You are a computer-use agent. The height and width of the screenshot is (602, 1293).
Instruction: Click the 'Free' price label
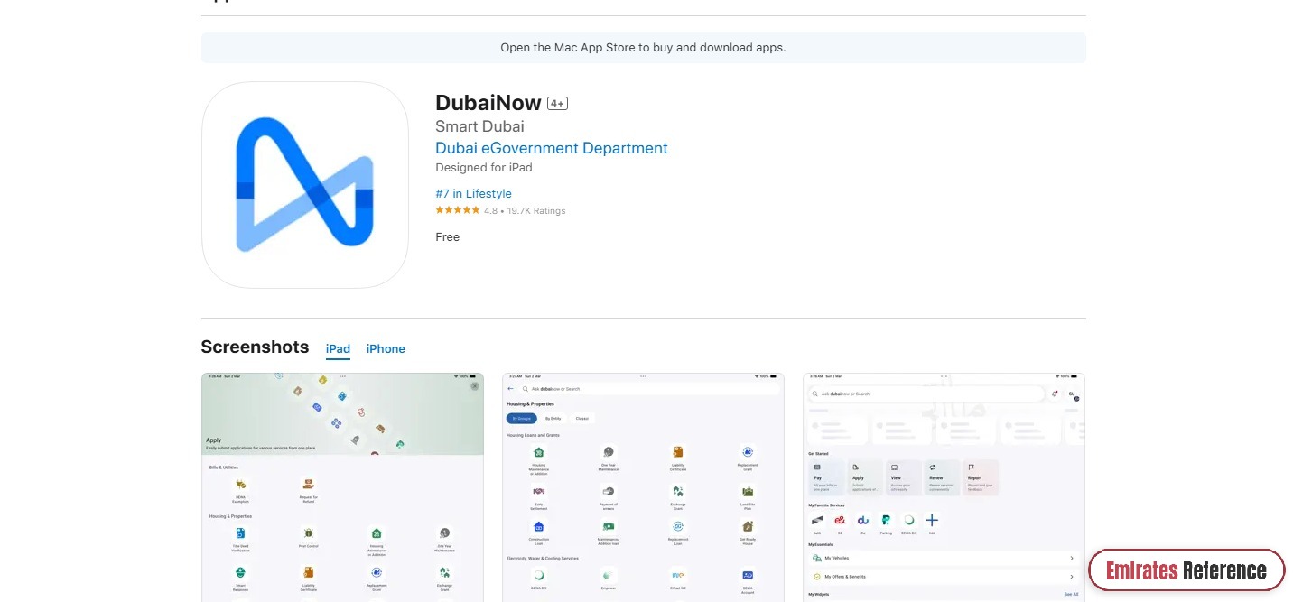(447, 237)
